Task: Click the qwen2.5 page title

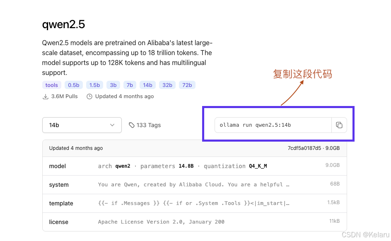Action: tap(64, 24)
